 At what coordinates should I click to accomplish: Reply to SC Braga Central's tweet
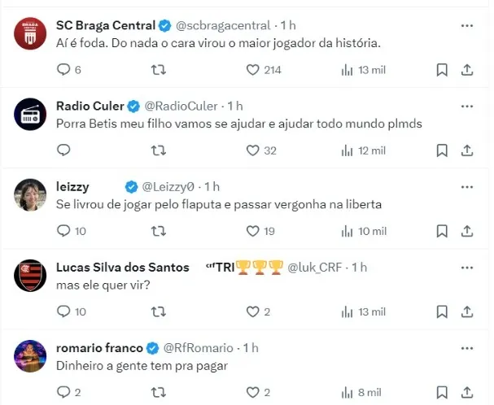[63, 70]
